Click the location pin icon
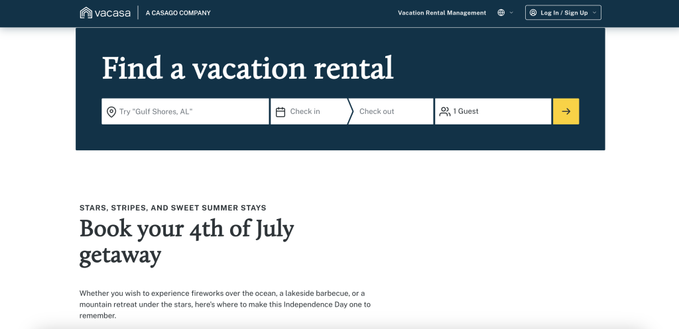Screen dimensions: 679x329 [x=111, y=112]
